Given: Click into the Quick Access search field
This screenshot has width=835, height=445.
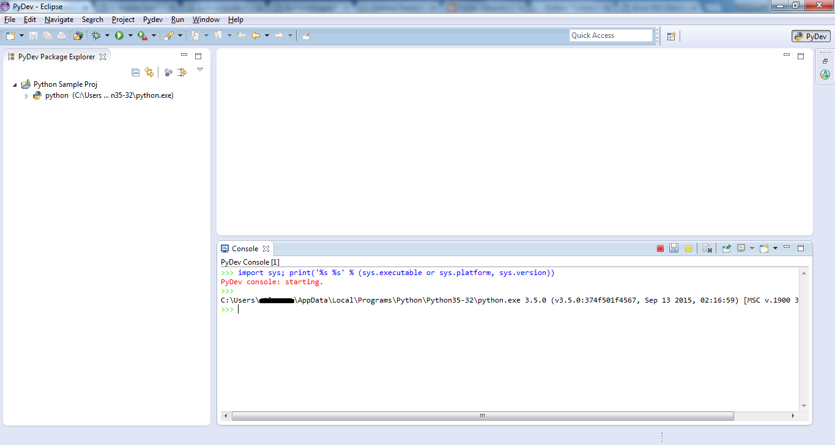Looking at the screenshot, I should 611,35.
